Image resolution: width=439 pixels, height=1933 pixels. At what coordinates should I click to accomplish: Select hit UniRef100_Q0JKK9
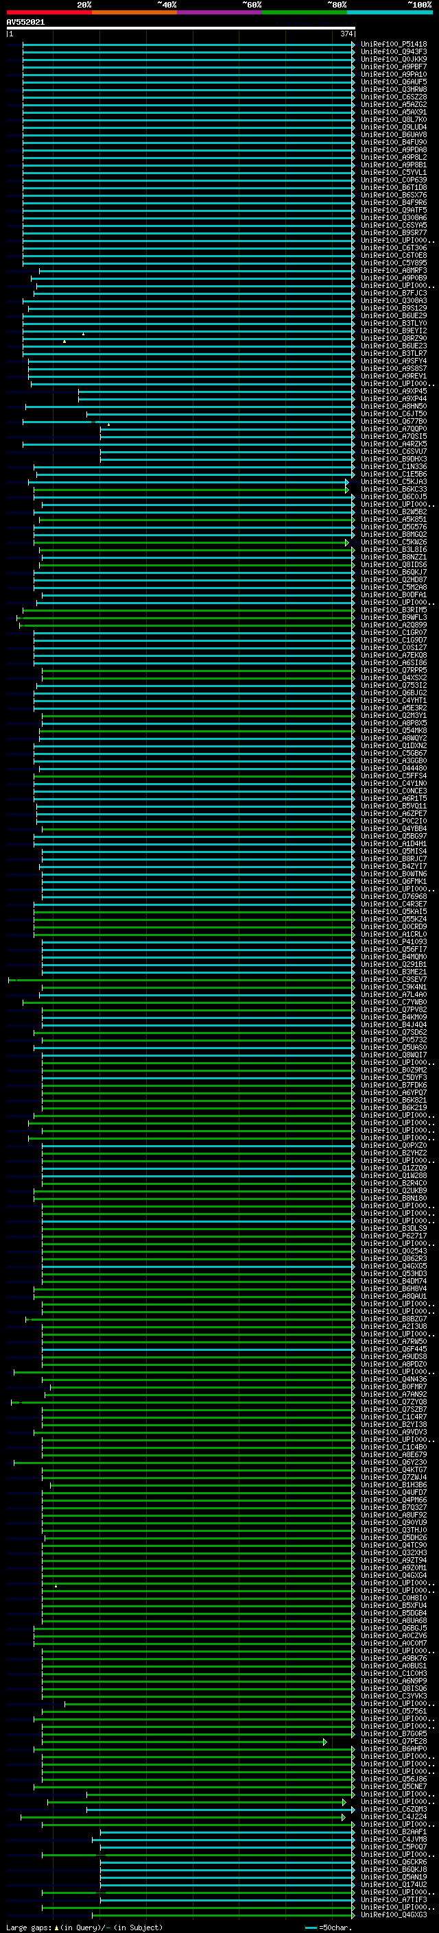click(x=394, y=59)
